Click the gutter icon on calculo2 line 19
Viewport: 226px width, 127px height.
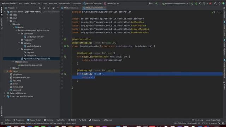(65, 74)
